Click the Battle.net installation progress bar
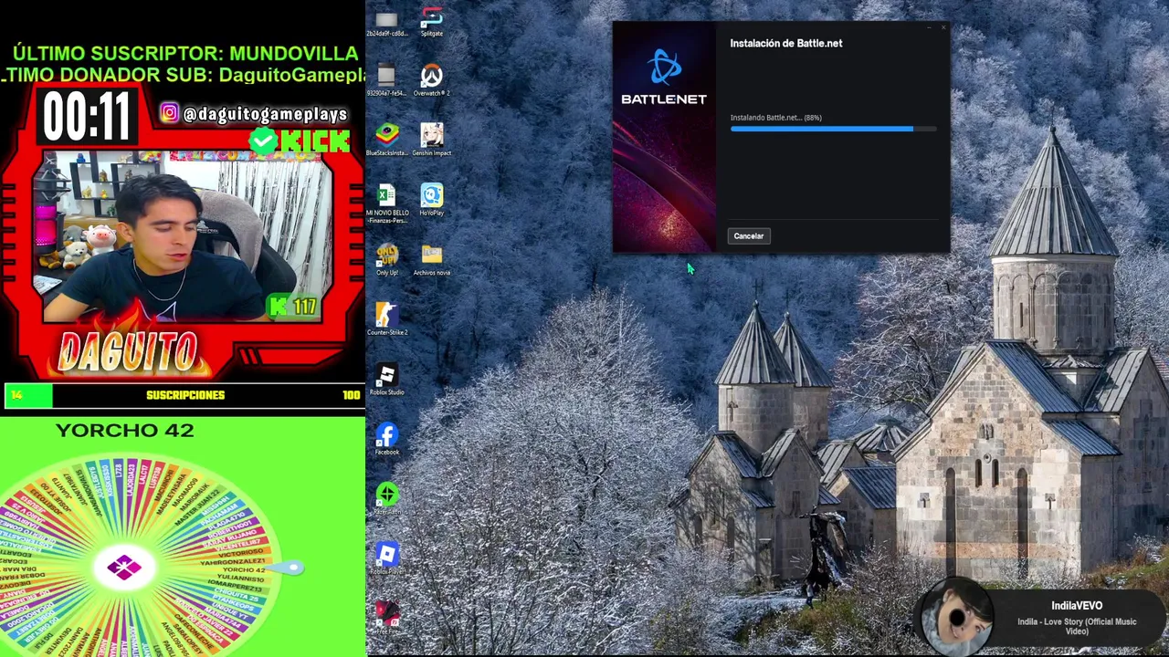The image size is (1169, 657). 833,130
